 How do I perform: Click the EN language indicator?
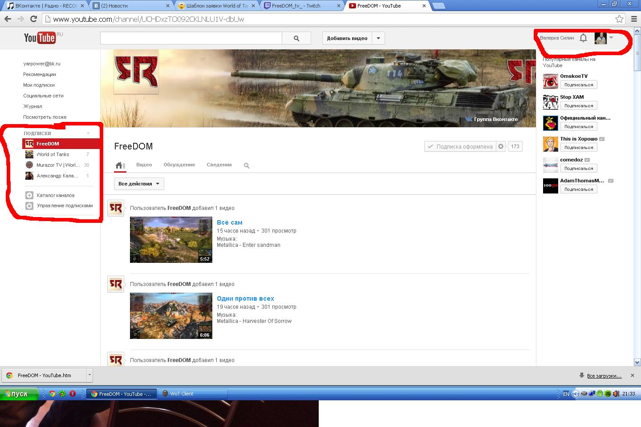coord(566,394)
